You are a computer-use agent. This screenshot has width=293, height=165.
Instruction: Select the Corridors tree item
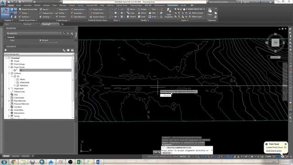point(18,107)
